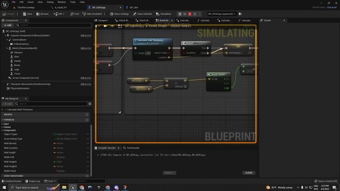The width and height of the screenshot is (340, 191).
Task: Open the Diff dropdown
Action: 59,14
